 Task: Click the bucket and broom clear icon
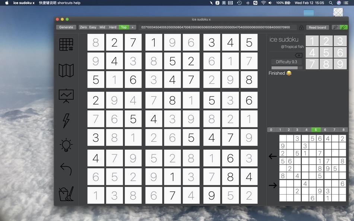(x=66, y=194)
